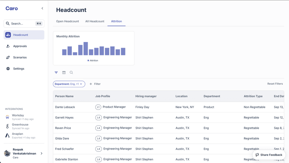This screenshot has width=289, height=163.
Task: Click the Workday integration icon
Action: [x=7, y=117]
